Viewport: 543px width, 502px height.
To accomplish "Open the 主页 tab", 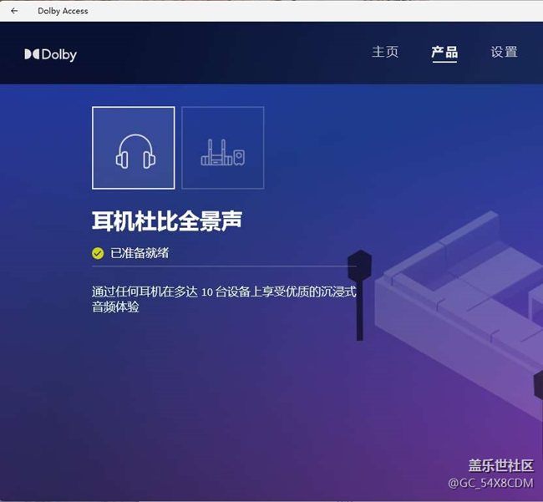I will (x=385, y=52).
